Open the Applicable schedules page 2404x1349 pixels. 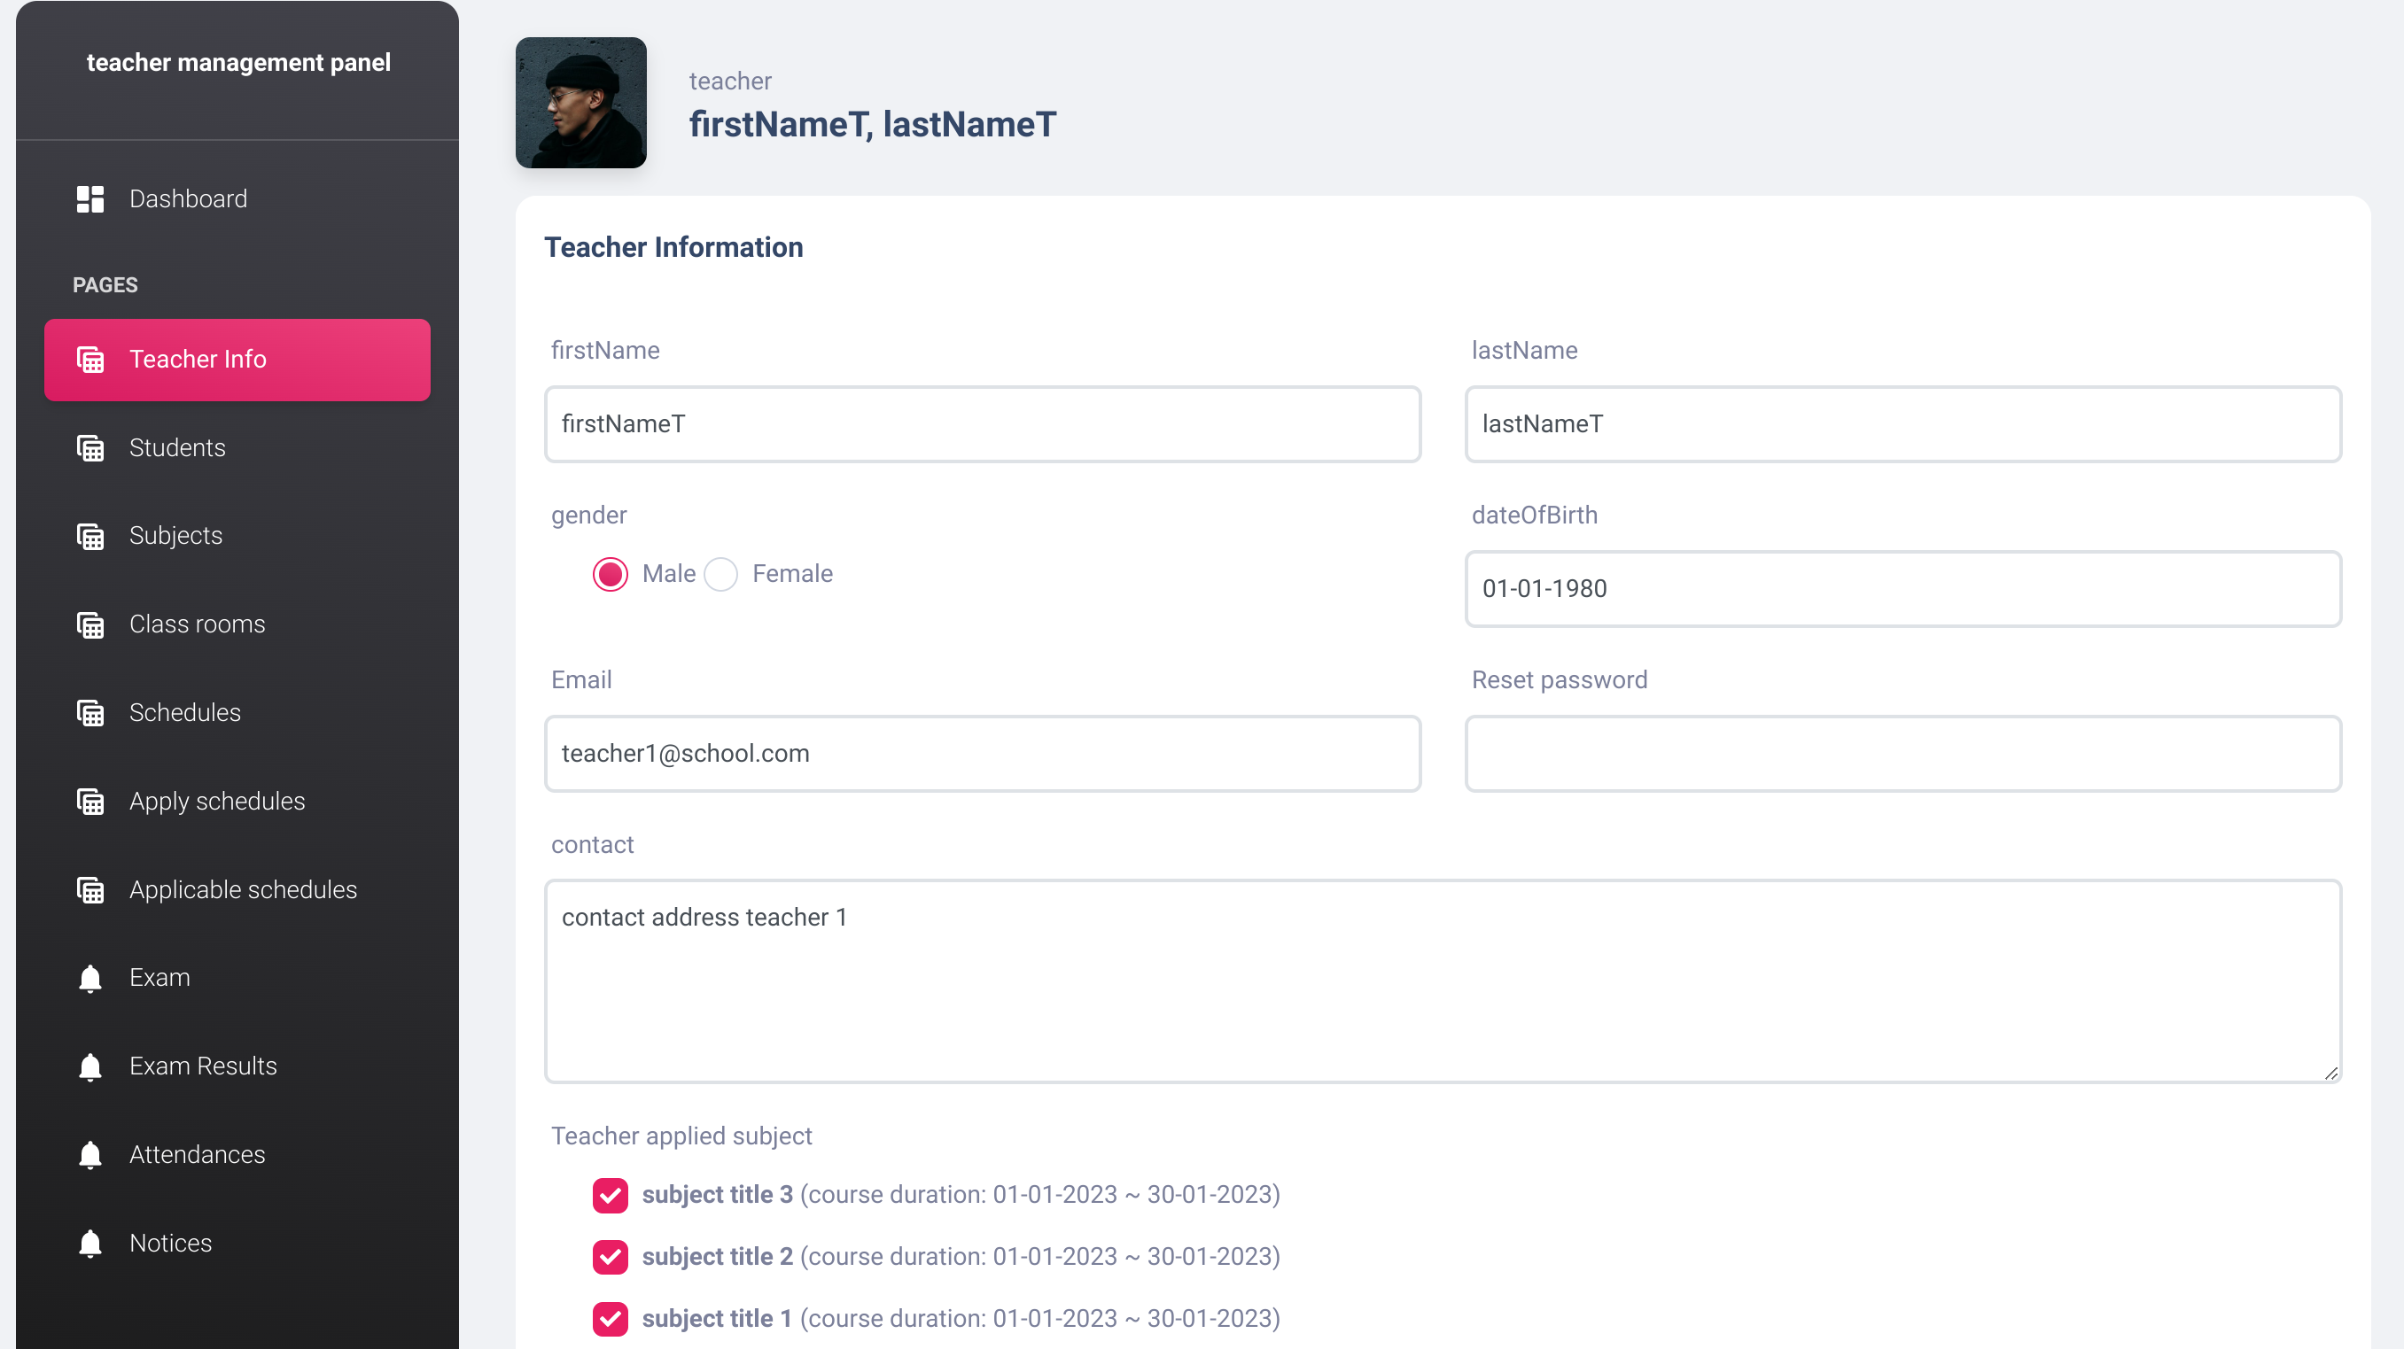[x=243, y=890]
